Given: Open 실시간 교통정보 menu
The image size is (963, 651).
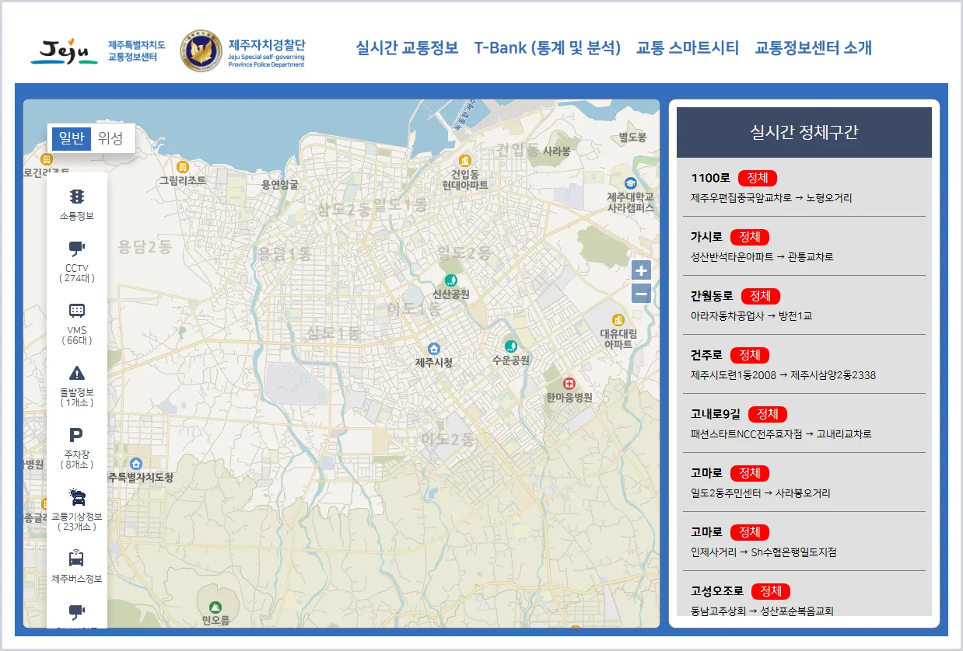Looking at the screenshot, I should [407, 47].
